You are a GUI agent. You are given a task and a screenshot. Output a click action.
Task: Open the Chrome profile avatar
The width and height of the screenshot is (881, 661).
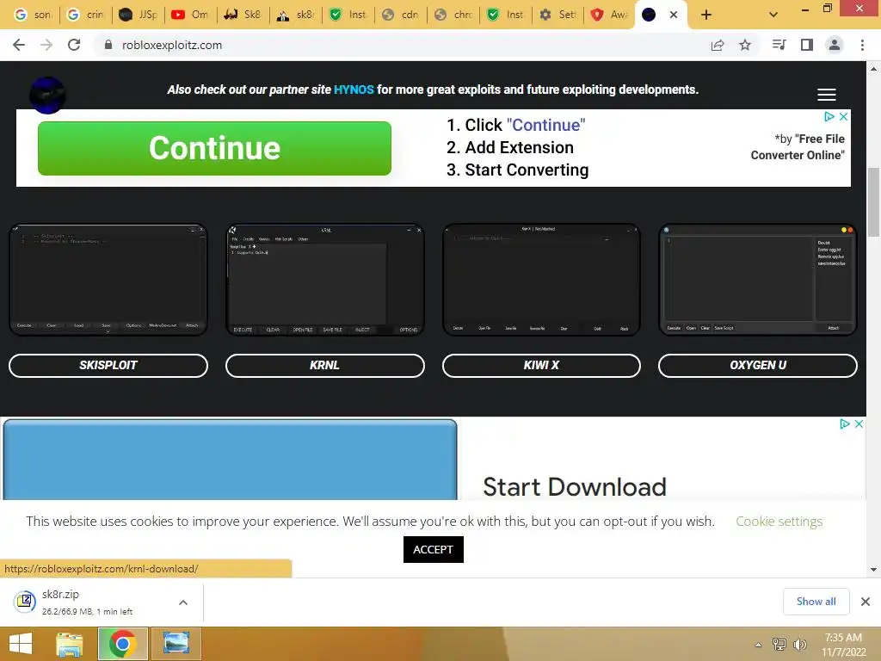[835, 45]
